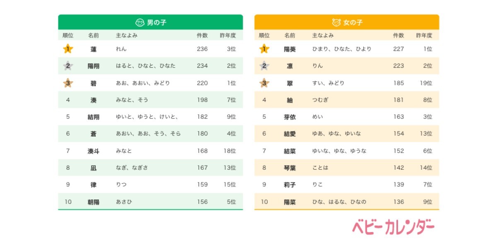Click the bronze star rank 3 in girls table

tap(264, 83)
